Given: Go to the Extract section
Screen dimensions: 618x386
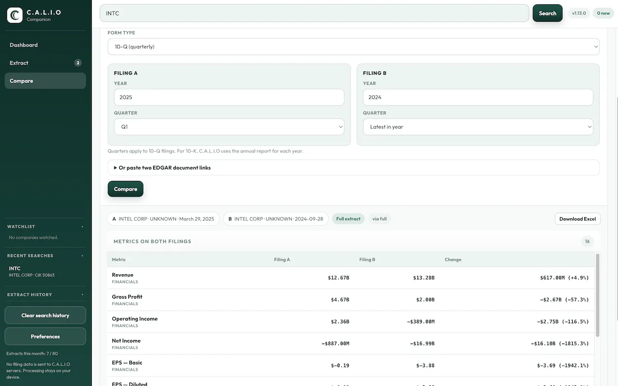Looking at the screenshot, I should [x=45, y=63].
